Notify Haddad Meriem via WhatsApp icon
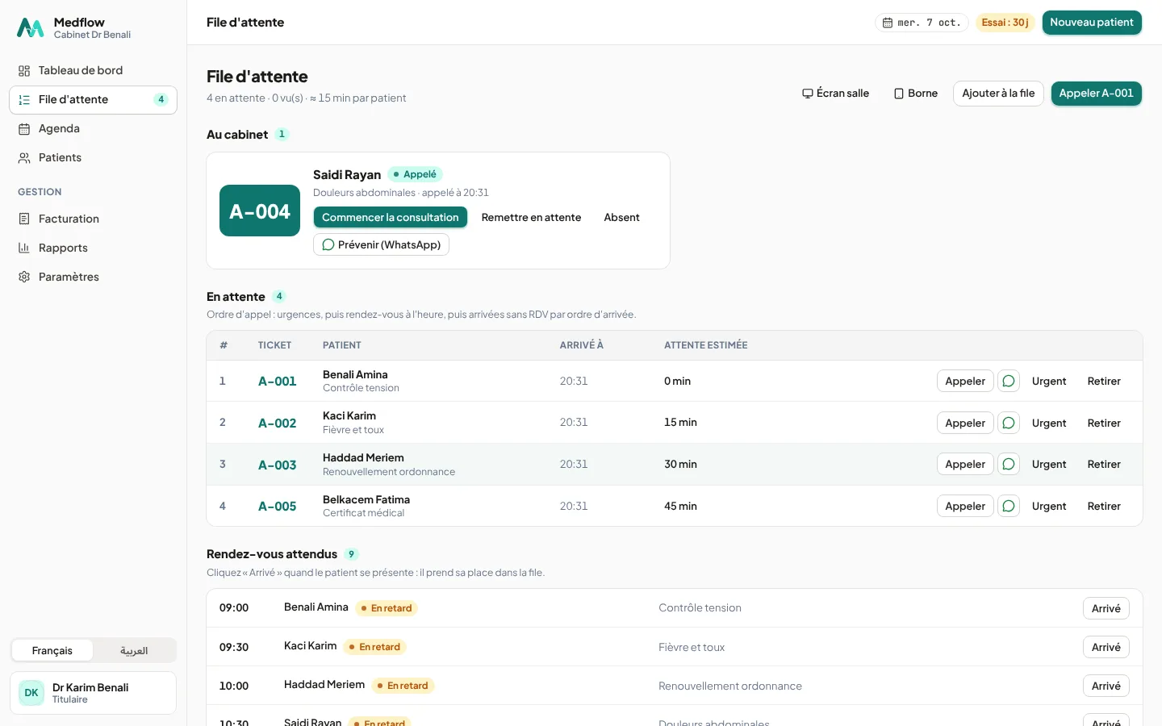The width and height of the screenshot is (1162, 726). [x=1009, y=464]
